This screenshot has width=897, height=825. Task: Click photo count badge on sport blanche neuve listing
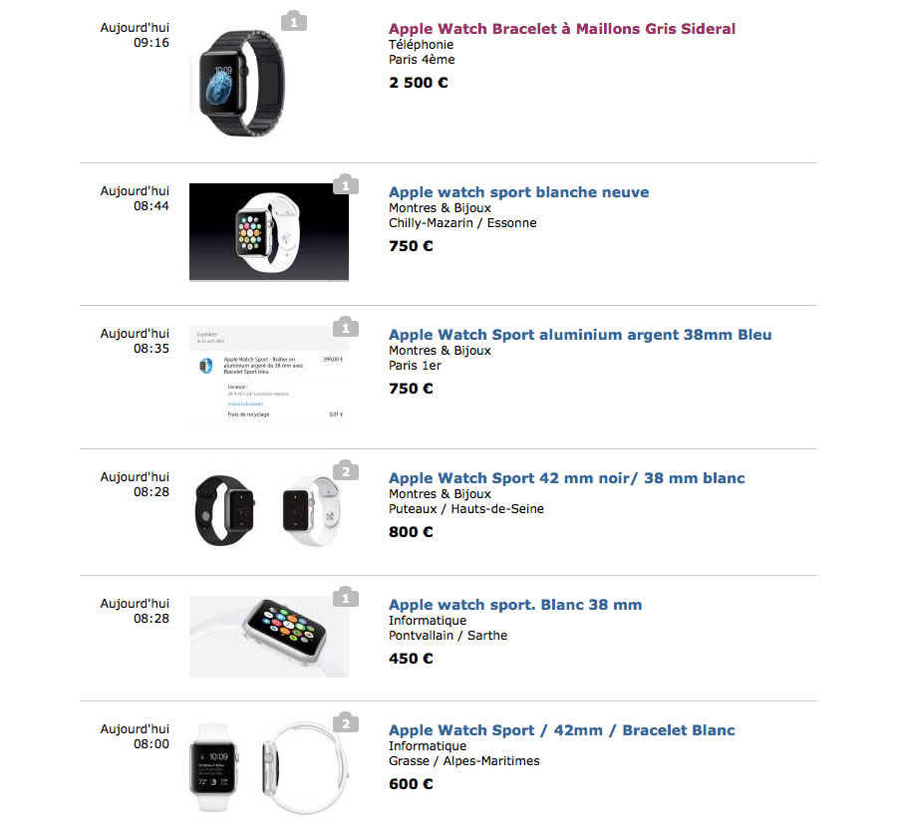coord(346,184)
